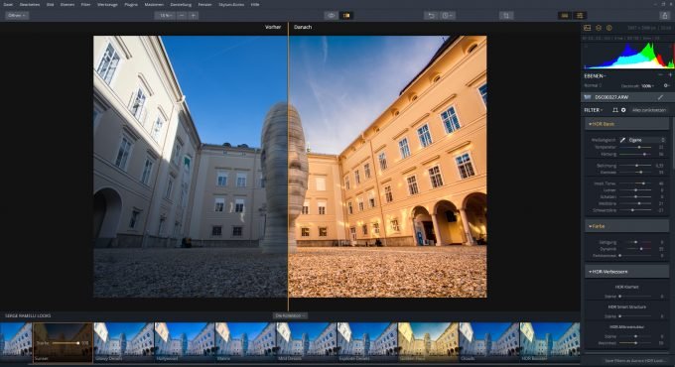Click the undo arrow icon
Viewport: 675px width, 367px height.
(431, 16)
